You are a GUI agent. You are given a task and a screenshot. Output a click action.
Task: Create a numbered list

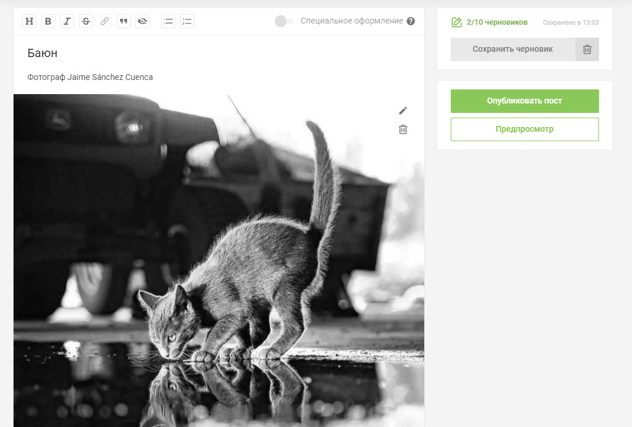pos(187,21)
